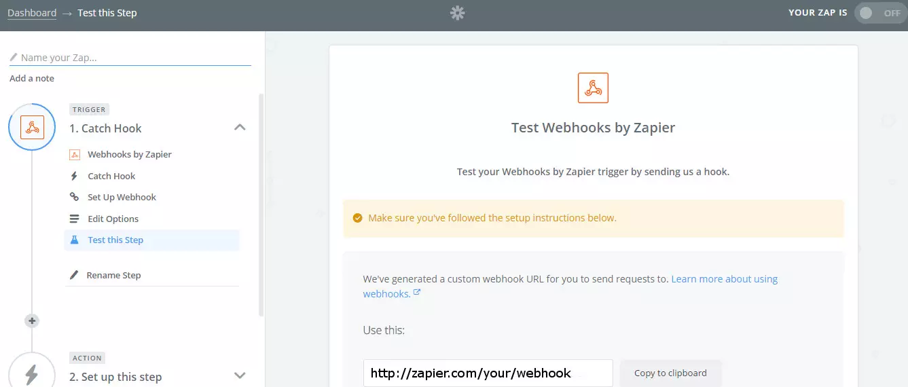The image size is (908, 387).
Task: Click the webhook URL text field
Action: (x=488, y=373)
